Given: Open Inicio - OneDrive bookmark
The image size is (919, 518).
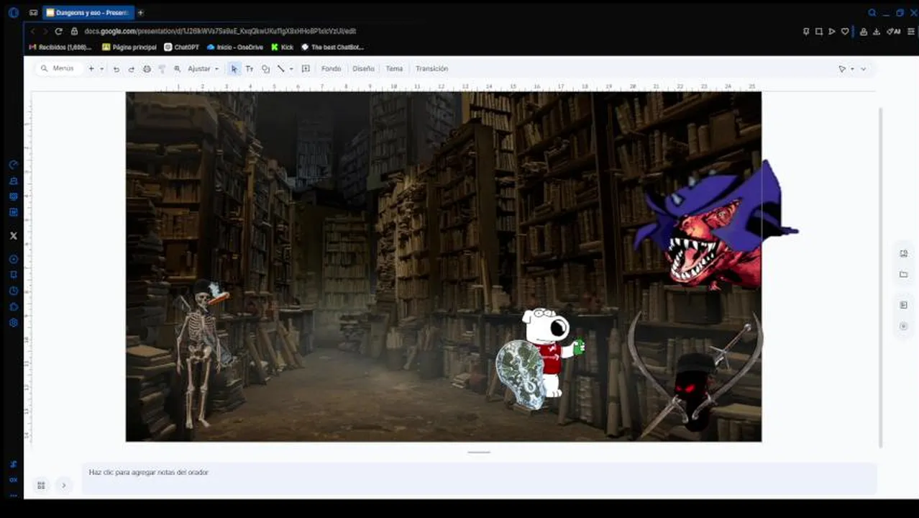Looking at the screenshot, I should [x=235, y=47].
